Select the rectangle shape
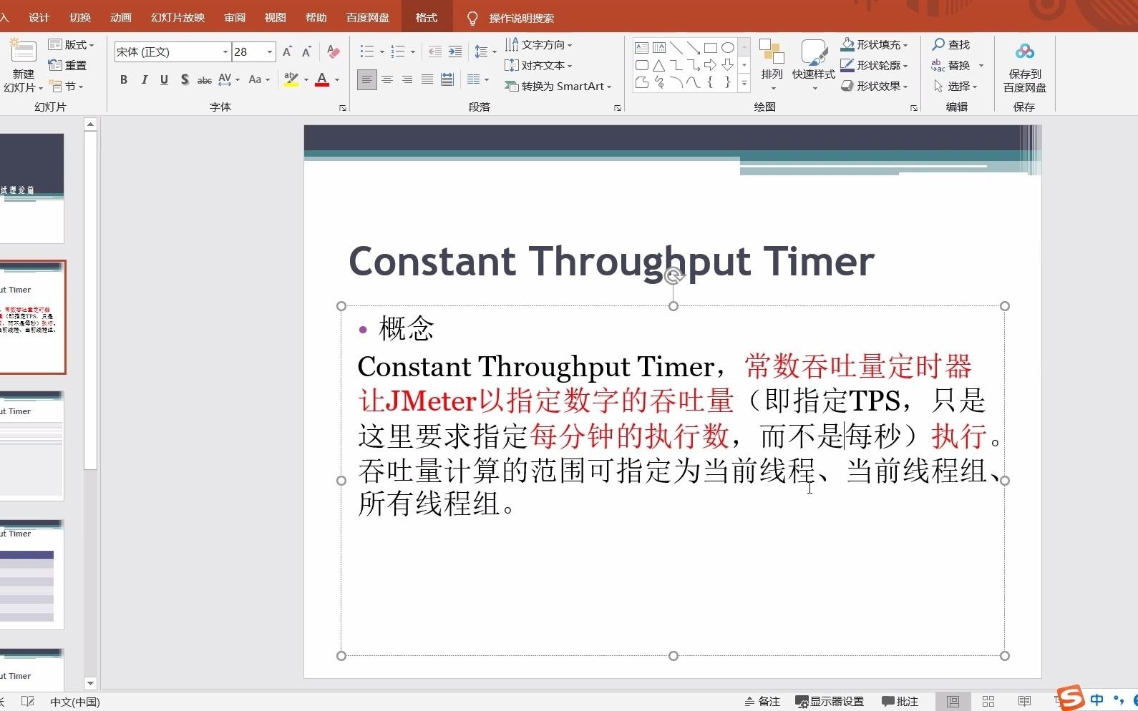Viewport: 1138px width, 711px height. 711,48
